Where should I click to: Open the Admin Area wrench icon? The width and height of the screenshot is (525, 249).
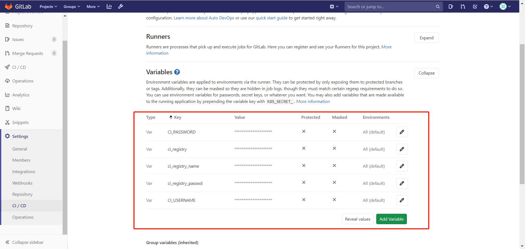(121, 6)
